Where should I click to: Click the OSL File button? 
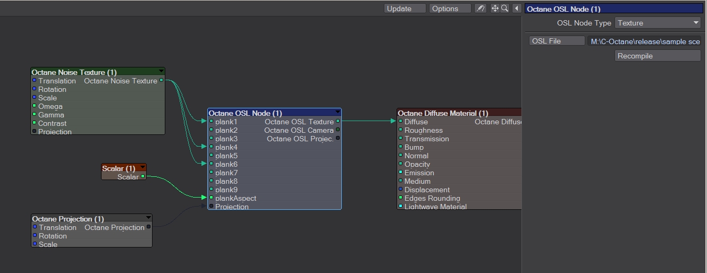(557, 41)
